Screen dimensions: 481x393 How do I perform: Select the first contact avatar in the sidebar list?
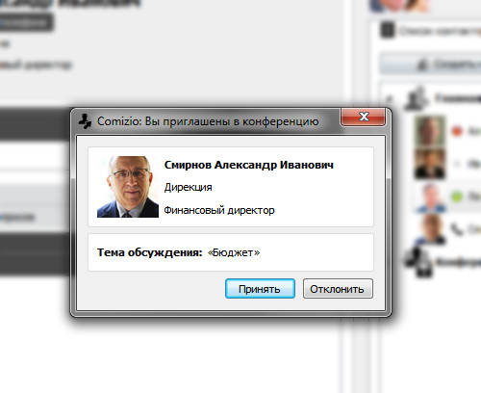click(430, 131)
